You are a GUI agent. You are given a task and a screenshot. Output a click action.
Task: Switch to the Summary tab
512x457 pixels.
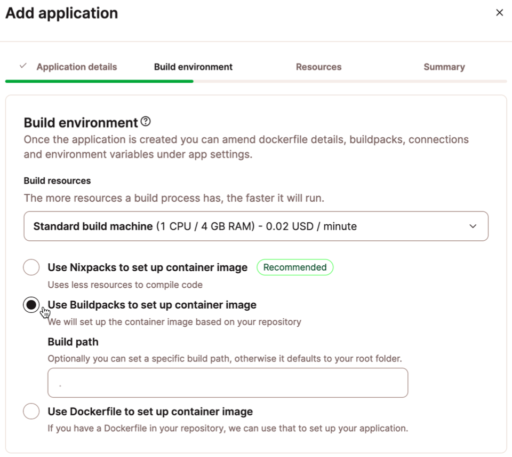pyautogui.click(x=444, y=67)
